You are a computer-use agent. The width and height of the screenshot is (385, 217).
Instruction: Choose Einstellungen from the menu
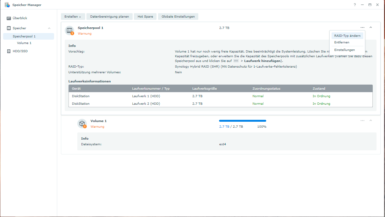(347, 50)
